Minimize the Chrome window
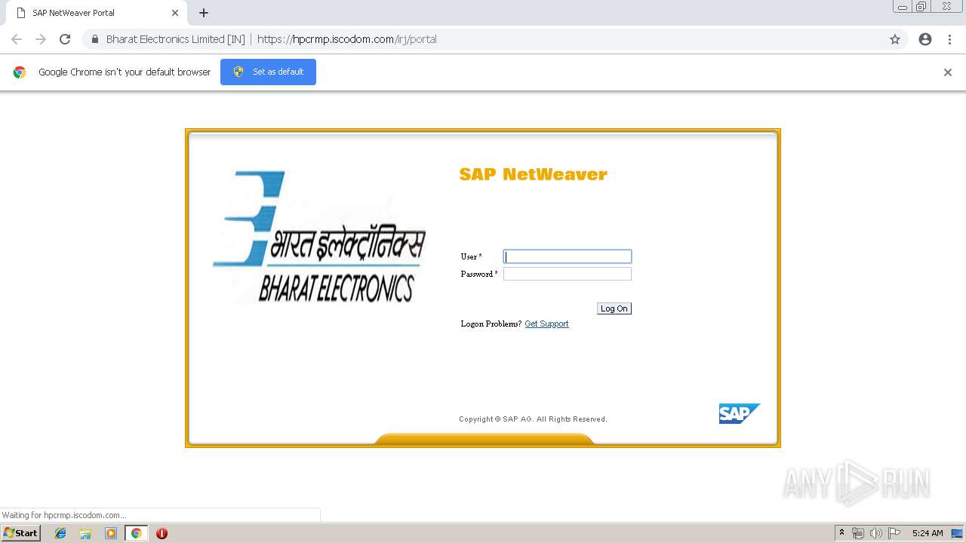Image resolution: width=966 pixels, height=543 pixels. (x=903, y=7)
